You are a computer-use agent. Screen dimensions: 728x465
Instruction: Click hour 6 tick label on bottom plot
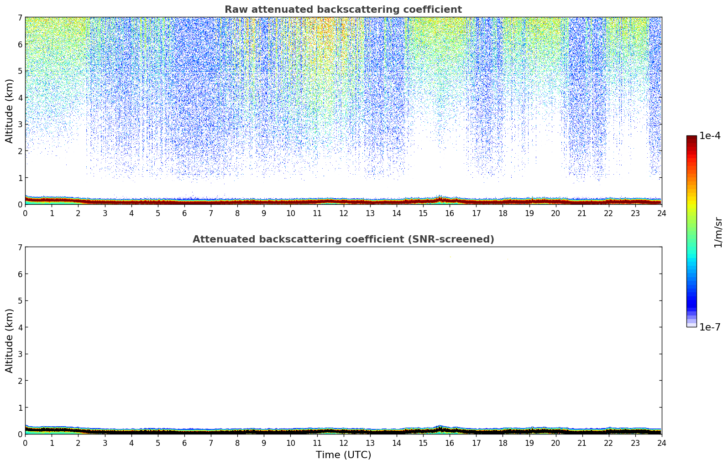(184, 443)
